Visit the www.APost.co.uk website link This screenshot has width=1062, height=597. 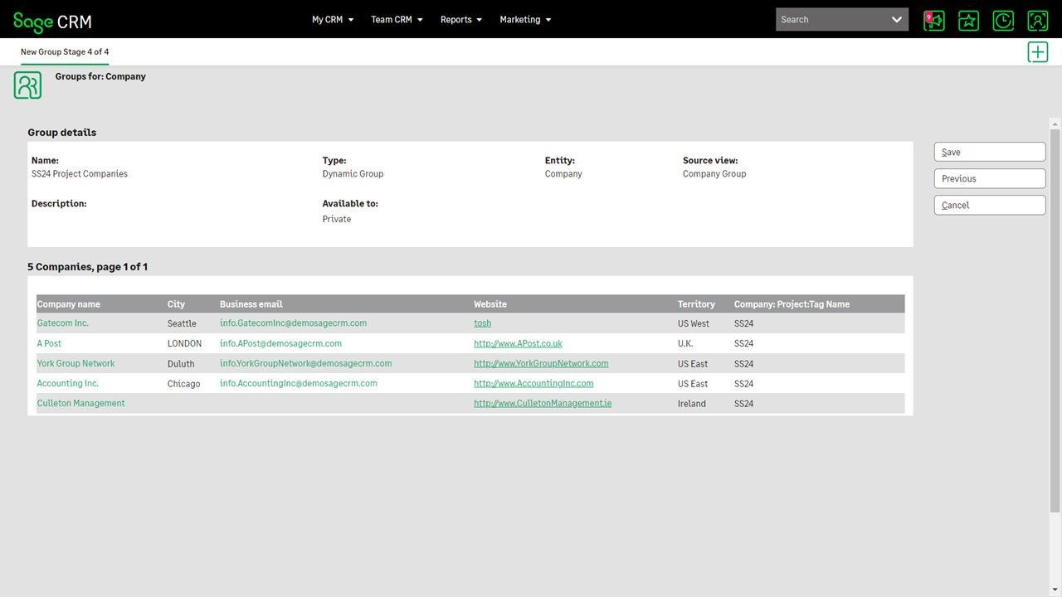tap(519, 343)
